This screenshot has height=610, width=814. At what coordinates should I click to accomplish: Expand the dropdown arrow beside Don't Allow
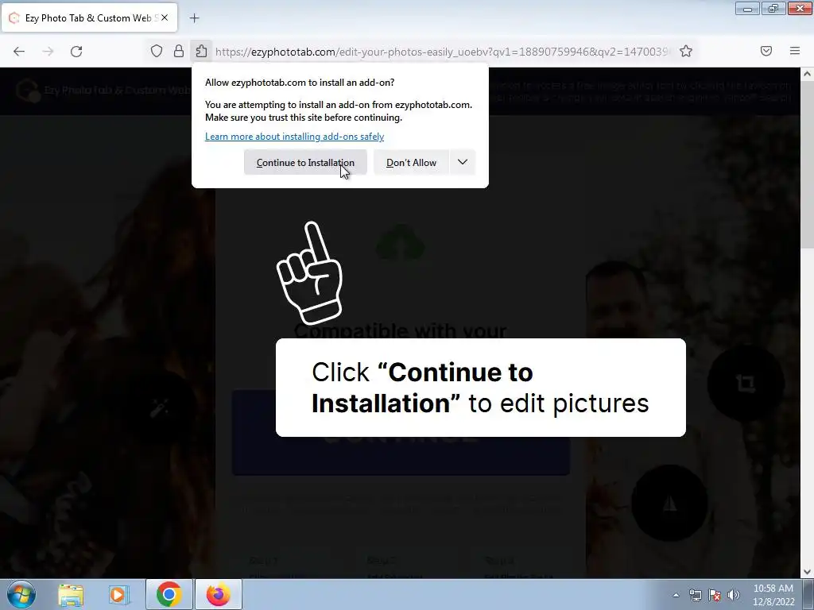(463, 162)
